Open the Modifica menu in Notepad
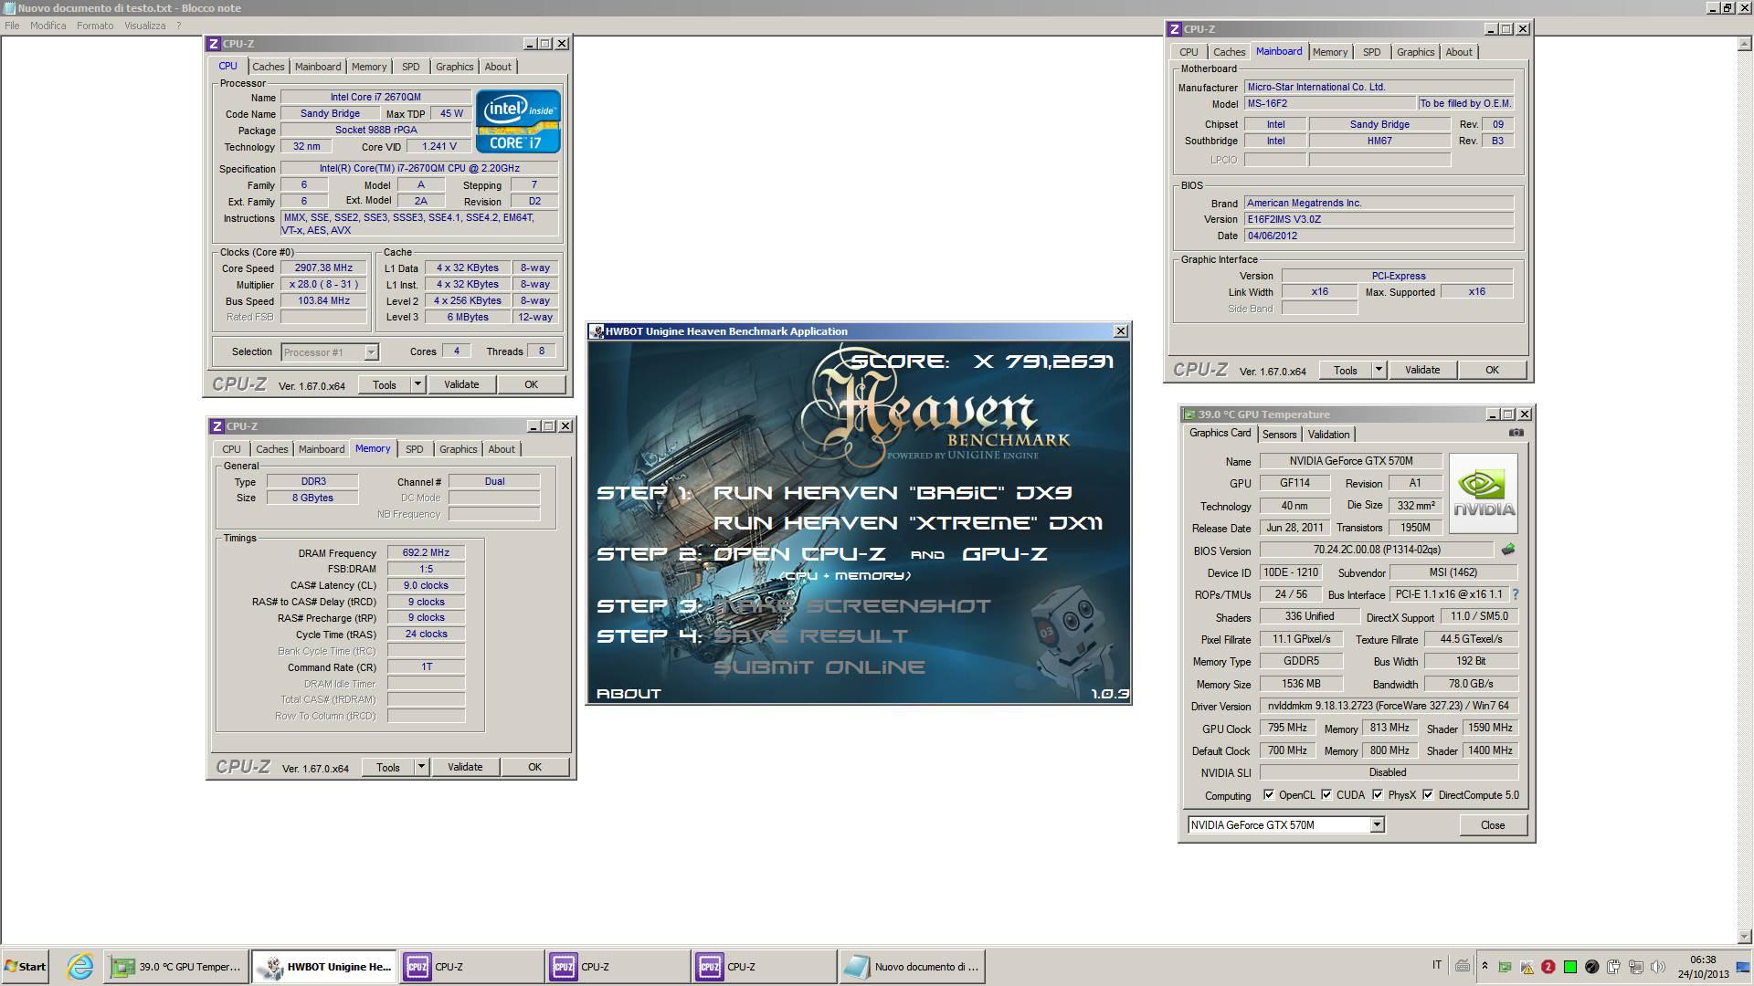 [x=48, y=26]
